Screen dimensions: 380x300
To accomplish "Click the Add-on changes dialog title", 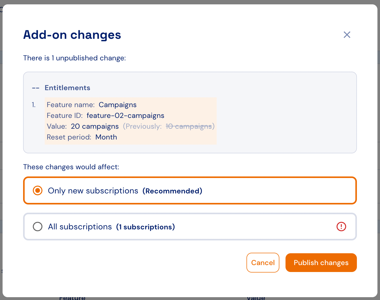I will (x=72, y=35).
